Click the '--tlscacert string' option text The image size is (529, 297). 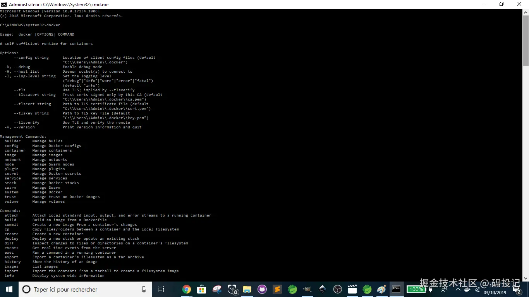click(35, 95)
